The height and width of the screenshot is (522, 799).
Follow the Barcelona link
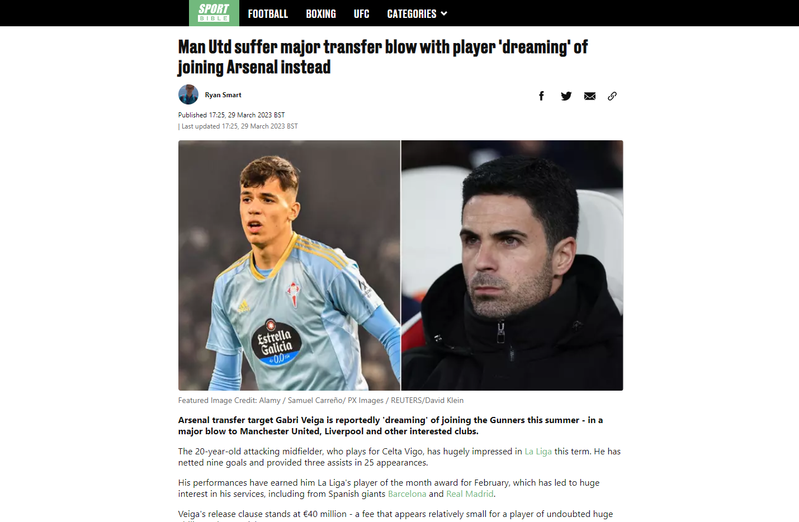(x=407, y=494)
